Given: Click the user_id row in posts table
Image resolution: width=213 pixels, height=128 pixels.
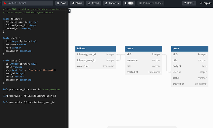Looking at the screenshot, I should (x=190, y=72).
